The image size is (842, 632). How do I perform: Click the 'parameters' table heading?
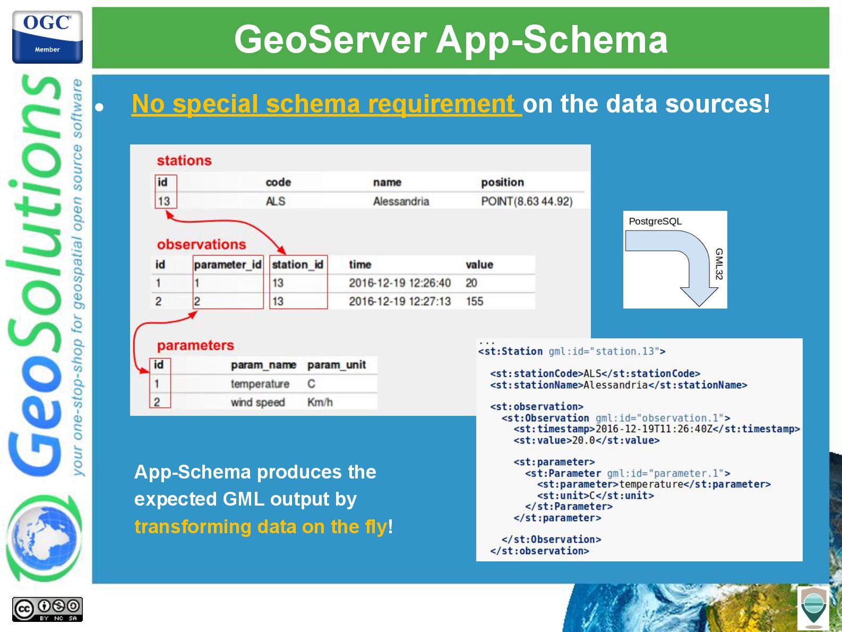pyautogui.click(x=195, y=345)
